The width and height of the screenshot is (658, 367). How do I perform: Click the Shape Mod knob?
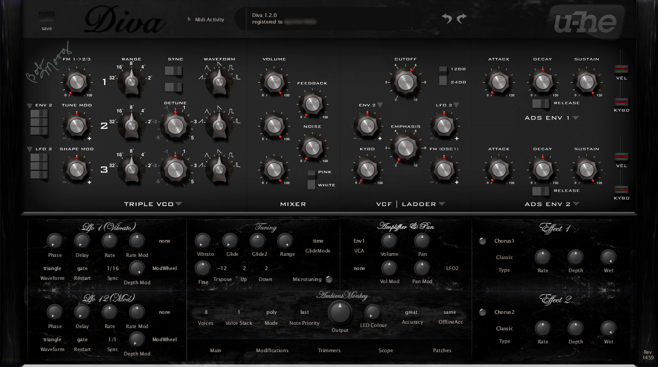click(76, 169)
